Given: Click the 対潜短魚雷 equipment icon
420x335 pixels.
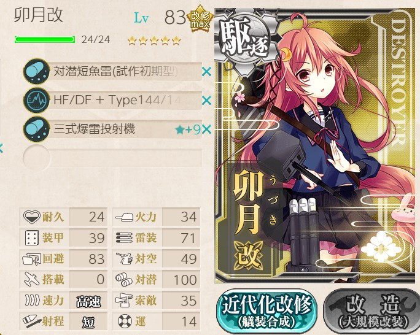Looking at the screenshot, I should tap(36, 71).
